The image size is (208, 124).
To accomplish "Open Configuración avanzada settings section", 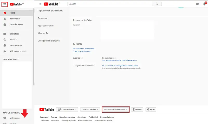I will coord(49,41).
